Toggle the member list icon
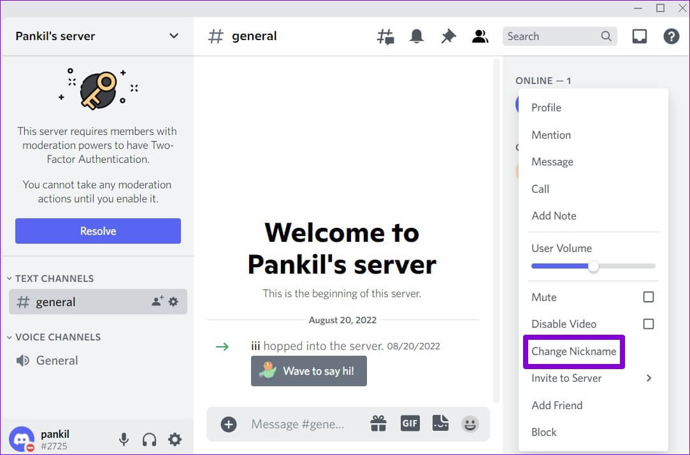This screenshot has width=690, height=455. pyautogui.click(x=480, y=36)
